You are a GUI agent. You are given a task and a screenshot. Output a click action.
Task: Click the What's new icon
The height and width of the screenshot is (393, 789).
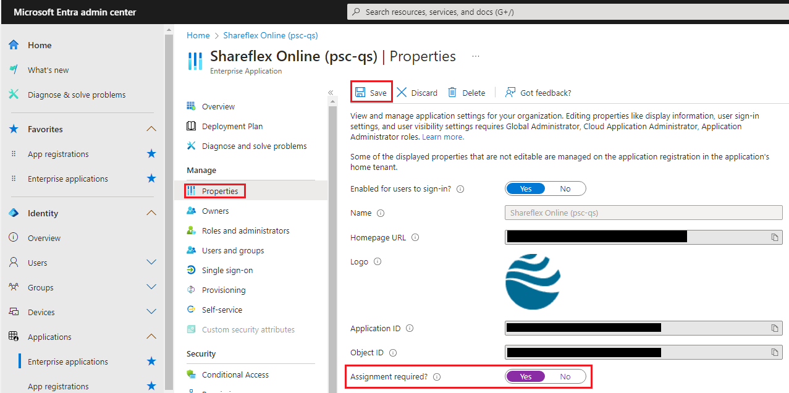pyautogui.click(x=14, y=70)
